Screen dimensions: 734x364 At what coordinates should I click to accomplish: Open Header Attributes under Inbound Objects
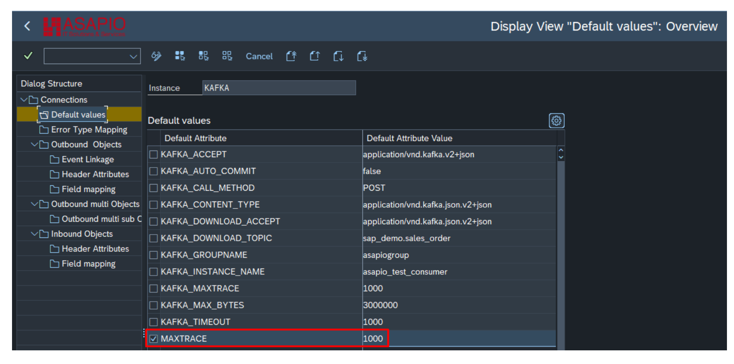[x=95, y=249]
